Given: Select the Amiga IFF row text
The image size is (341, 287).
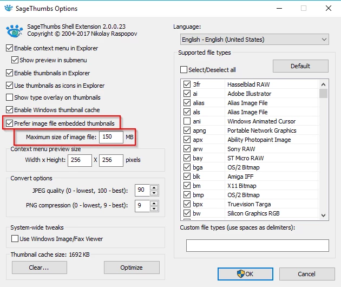Looking at the screenshot, I should [x=240, y=177].
